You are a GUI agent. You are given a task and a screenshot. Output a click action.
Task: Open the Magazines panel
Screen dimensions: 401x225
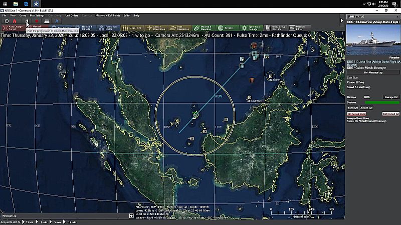pos(132,28)
